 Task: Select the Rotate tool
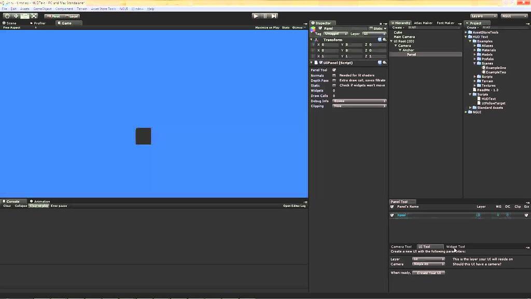[25, 16]
